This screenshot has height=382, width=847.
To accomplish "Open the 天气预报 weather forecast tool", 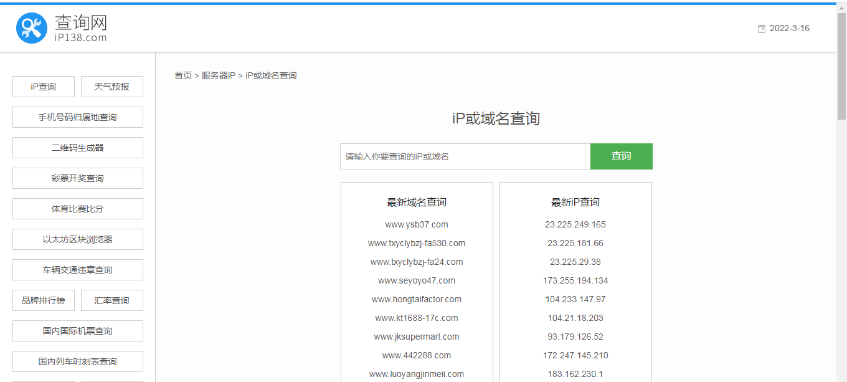I will (x=111, y=86).
